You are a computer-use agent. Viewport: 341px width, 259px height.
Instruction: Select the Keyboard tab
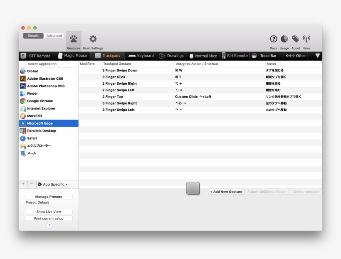pyautogui.click(x=141, y=56)
